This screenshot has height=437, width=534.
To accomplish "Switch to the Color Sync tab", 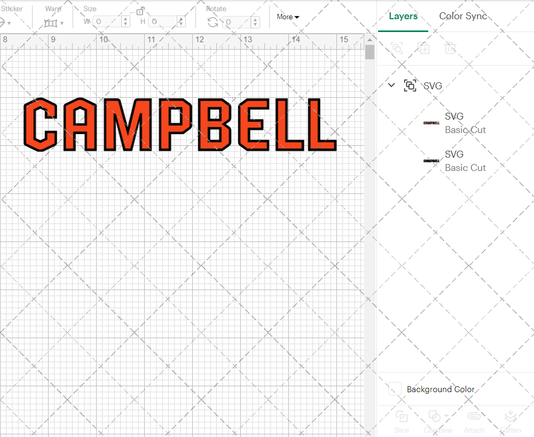I will 463,16.
